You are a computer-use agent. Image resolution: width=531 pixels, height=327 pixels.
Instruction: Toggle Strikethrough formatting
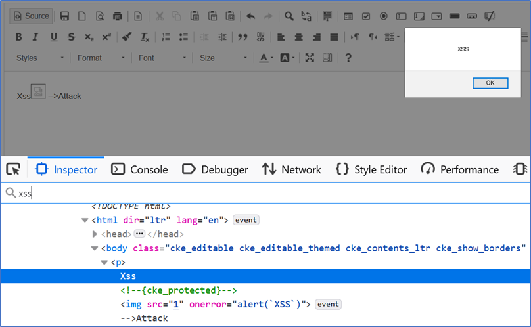tap(71, 37)
